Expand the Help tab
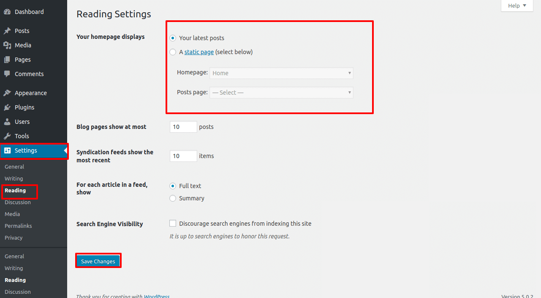This screenshot has height=298, width=541. pos(517,5)
